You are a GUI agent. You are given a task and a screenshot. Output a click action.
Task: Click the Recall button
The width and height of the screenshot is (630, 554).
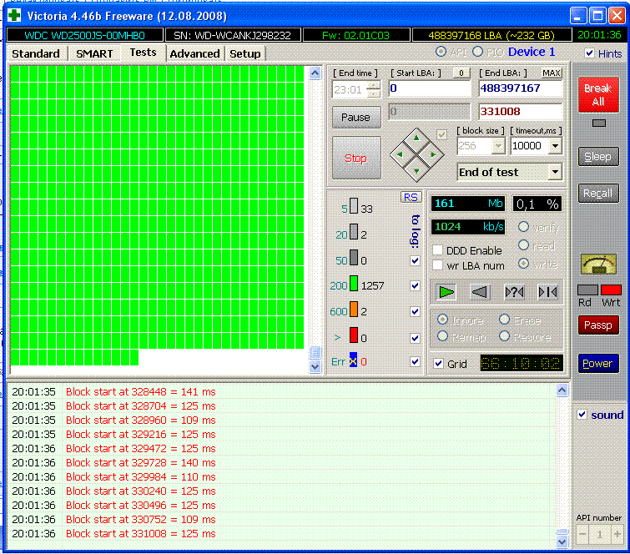point(598,194)
